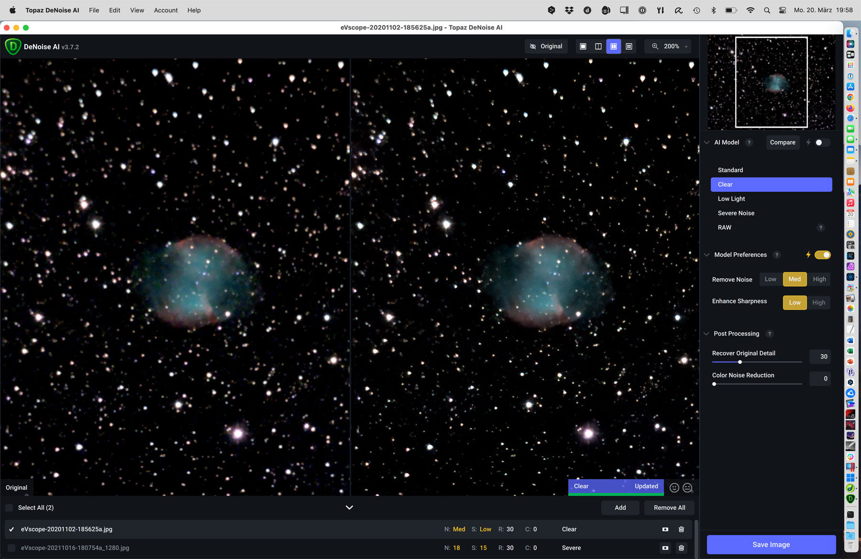
Task: Click the Add button
Action: [x=620, y=508]
